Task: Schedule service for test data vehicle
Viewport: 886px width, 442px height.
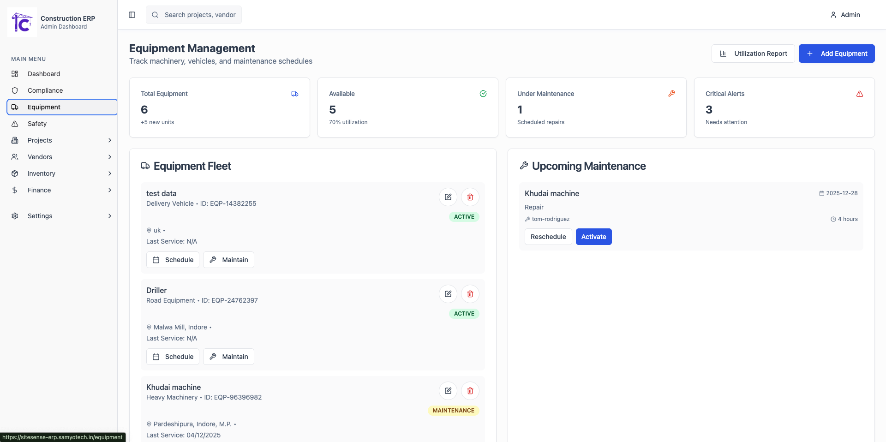Action: click(173, 260)
